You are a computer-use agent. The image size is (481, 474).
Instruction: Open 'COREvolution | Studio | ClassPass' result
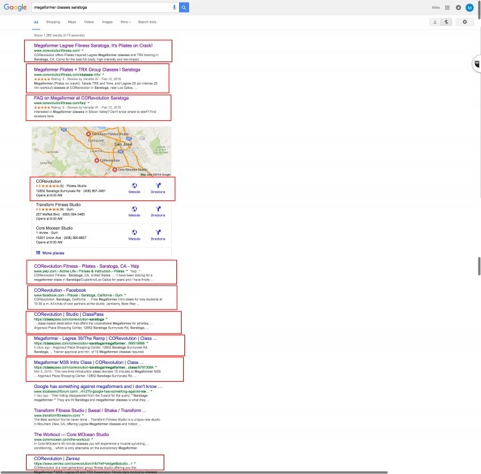point(69,314)
